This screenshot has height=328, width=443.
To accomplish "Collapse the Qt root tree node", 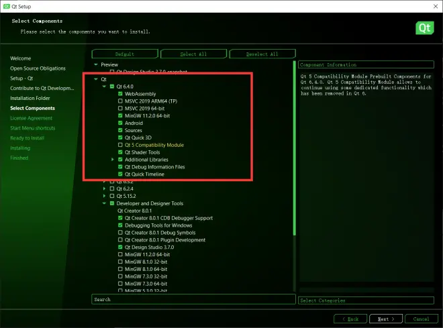I will [96, 79].
